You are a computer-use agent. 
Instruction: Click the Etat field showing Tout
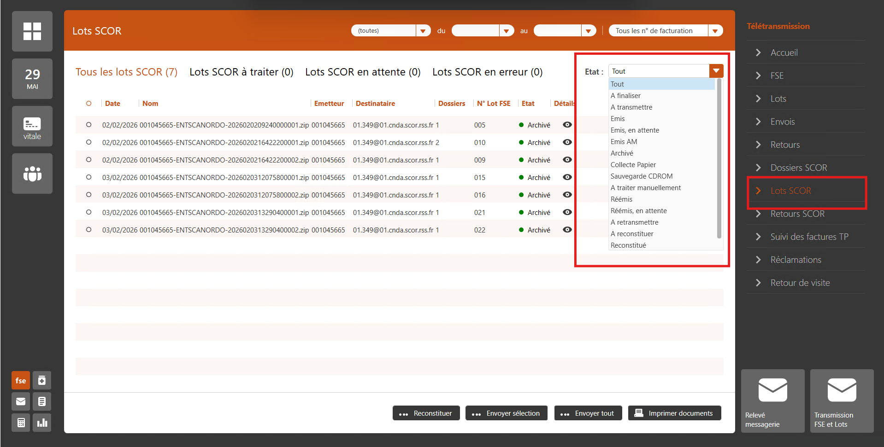coord(659,71)
